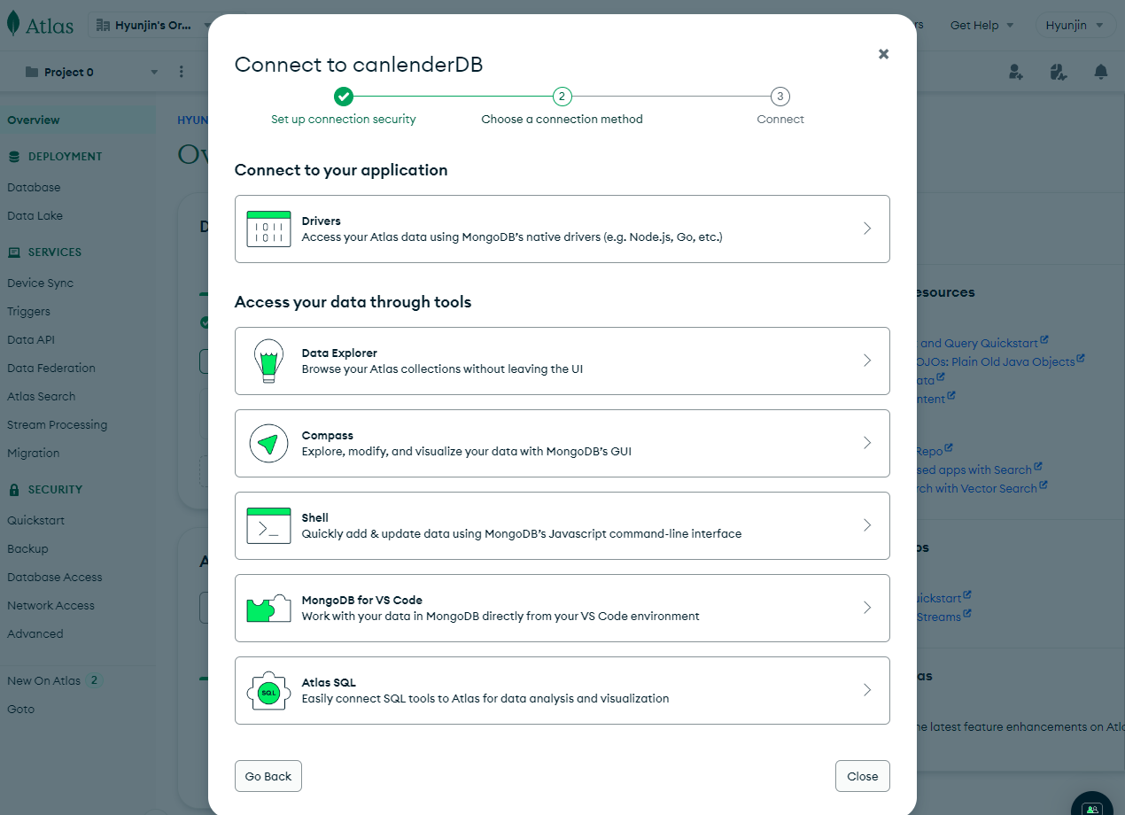Open Network Access in the sidebar
Image resolution: width=1125 pixels, height=815 pixels.
pyautogui.click(x=50, y=605)
